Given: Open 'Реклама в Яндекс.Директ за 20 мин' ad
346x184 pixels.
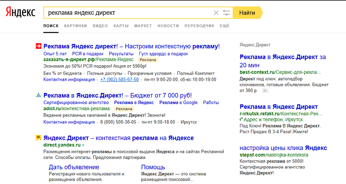Looking at the screenshot, I should [283, 61].
